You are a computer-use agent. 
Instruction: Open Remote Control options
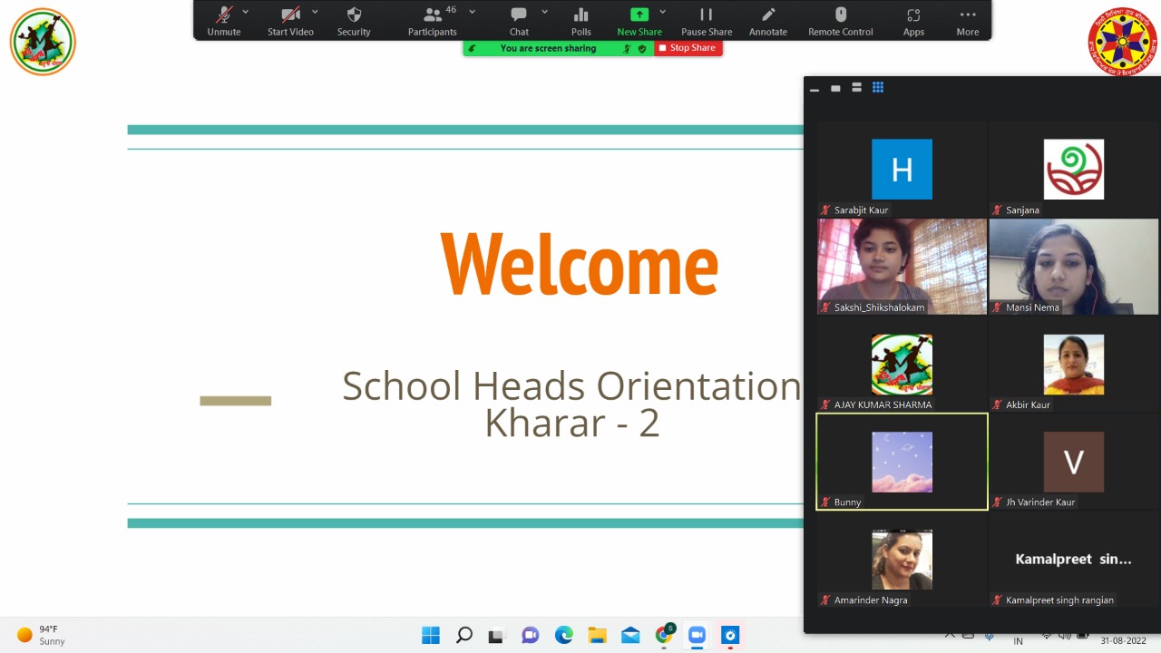tap(840, 20)
